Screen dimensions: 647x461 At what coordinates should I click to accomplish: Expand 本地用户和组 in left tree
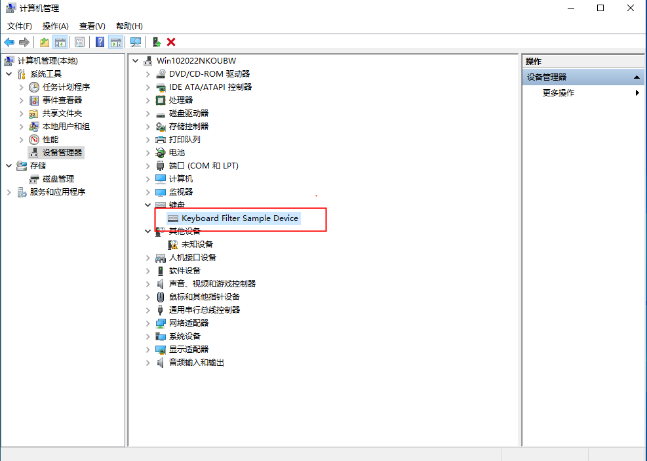[22, 127]
